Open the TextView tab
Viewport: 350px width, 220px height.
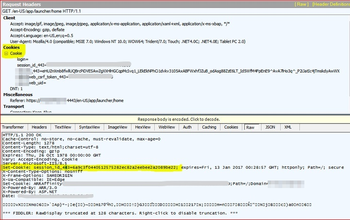[x=63, y=127]
